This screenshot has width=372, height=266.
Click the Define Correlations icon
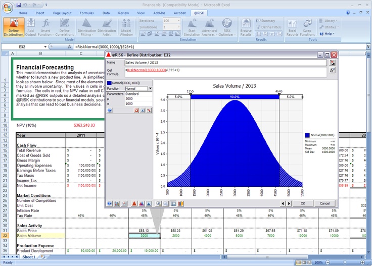64,27
